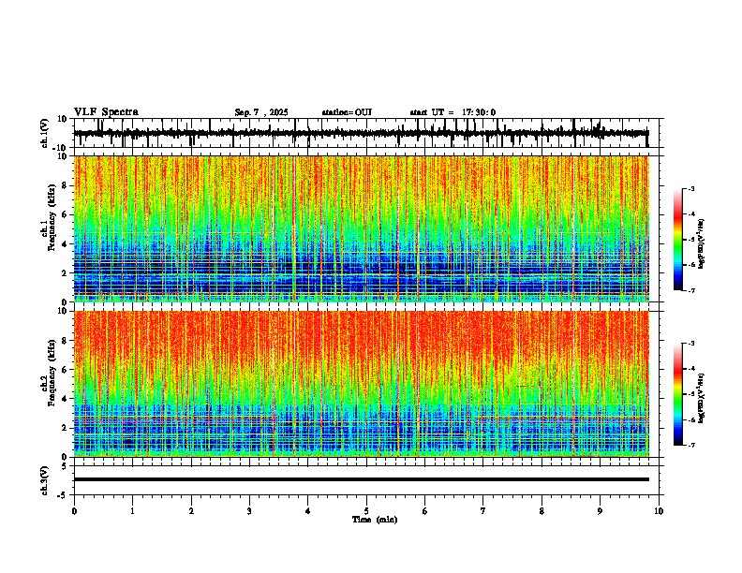Click time axis tick label "5"
Viewport: 742px width, 573px height.
click(x=366, y=511)
